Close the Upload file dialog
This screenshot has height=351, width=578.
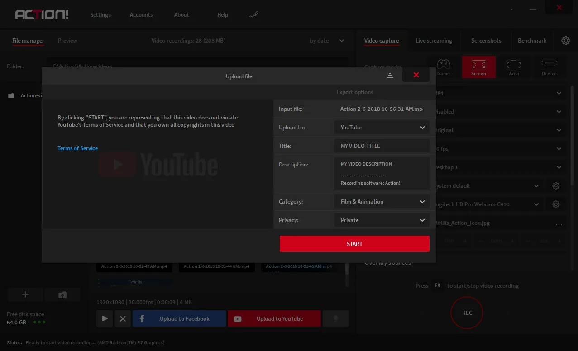[x=416, y=75]
